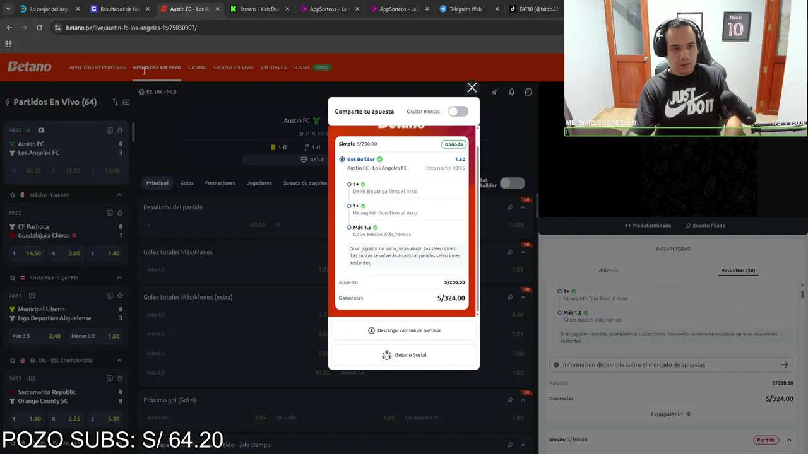This screenshot has height=454, width=808.
Task: Open Casino en Vivo menu
Action: pos(233,67)
